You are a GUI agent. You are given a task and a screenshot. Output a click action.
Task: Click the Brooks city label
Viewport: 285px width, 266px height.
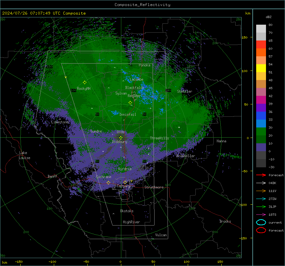coord(225,221)
